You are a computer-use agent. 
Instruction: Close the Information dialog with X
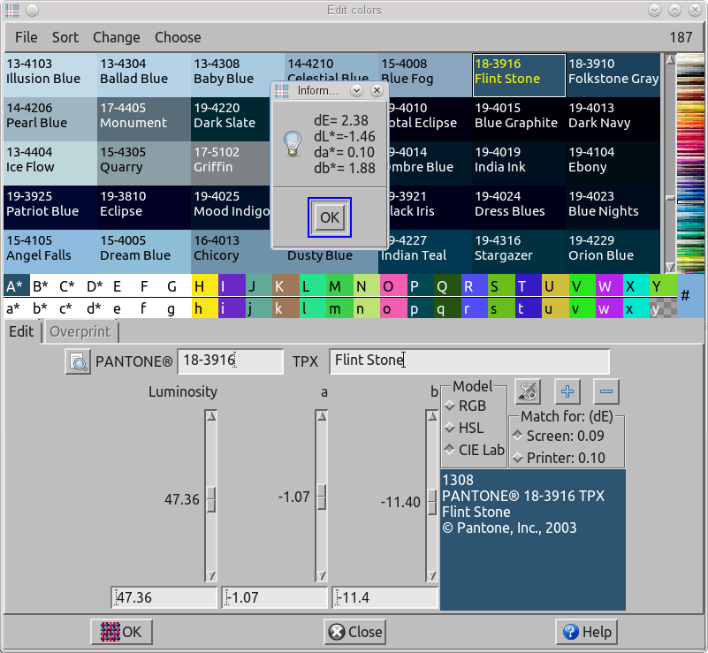(377, 91)
